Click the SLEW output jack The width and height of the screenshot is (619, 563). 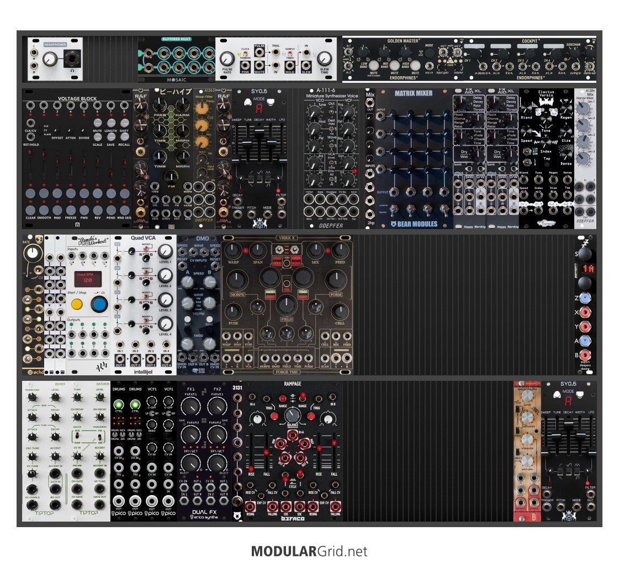tap(306, 65)
